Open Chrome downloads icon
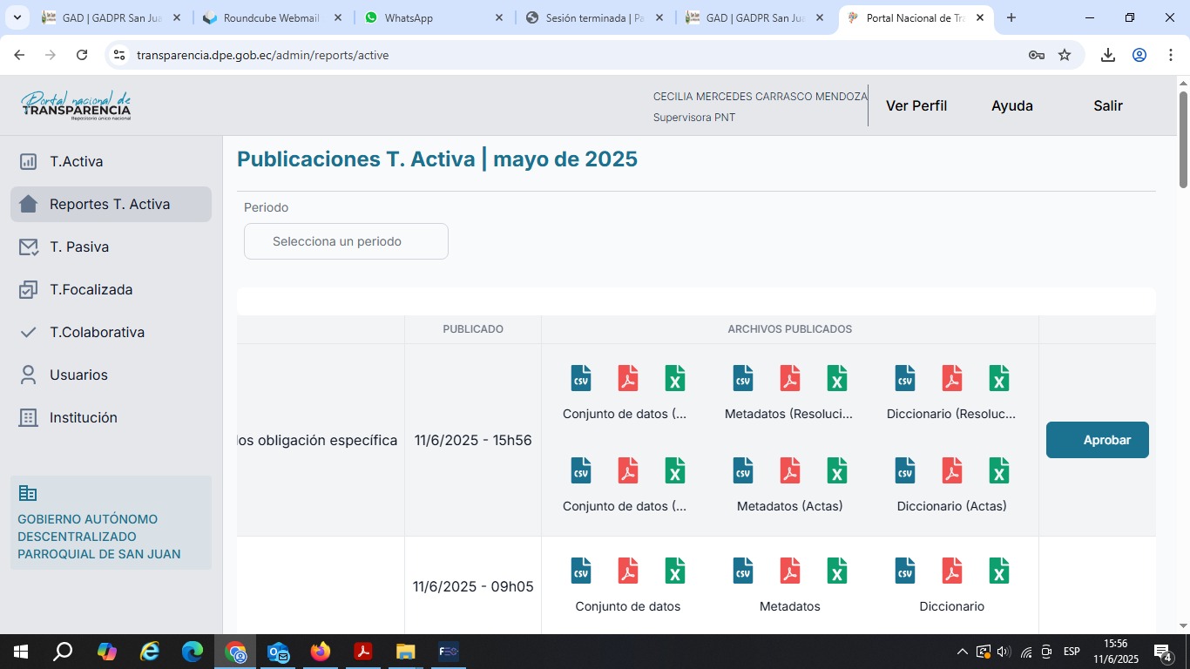 1107,55
